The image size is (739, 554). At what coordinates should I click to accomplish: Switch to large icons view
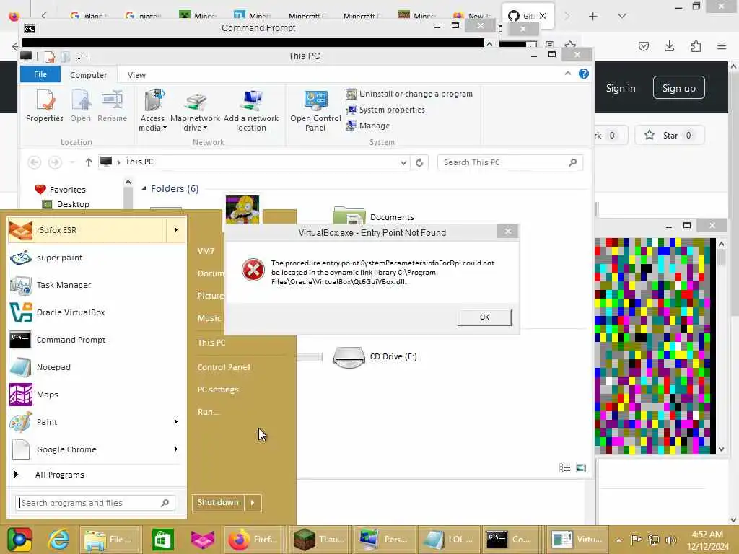tap(581, 467)
